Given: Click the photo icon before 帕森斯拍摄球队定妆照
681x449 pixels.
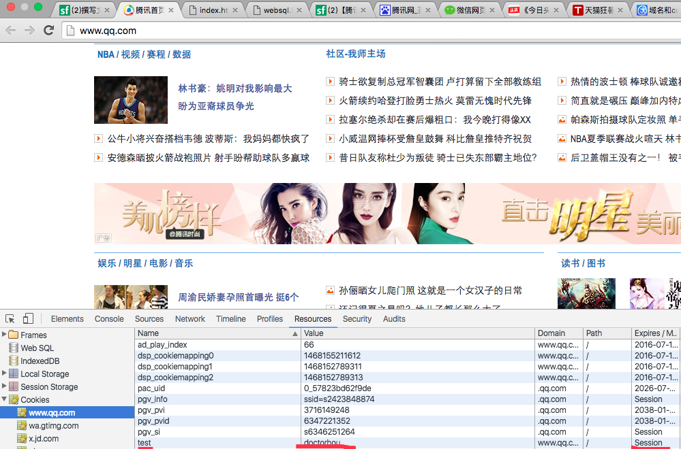Looking at the screenshot, I should 562,119.
